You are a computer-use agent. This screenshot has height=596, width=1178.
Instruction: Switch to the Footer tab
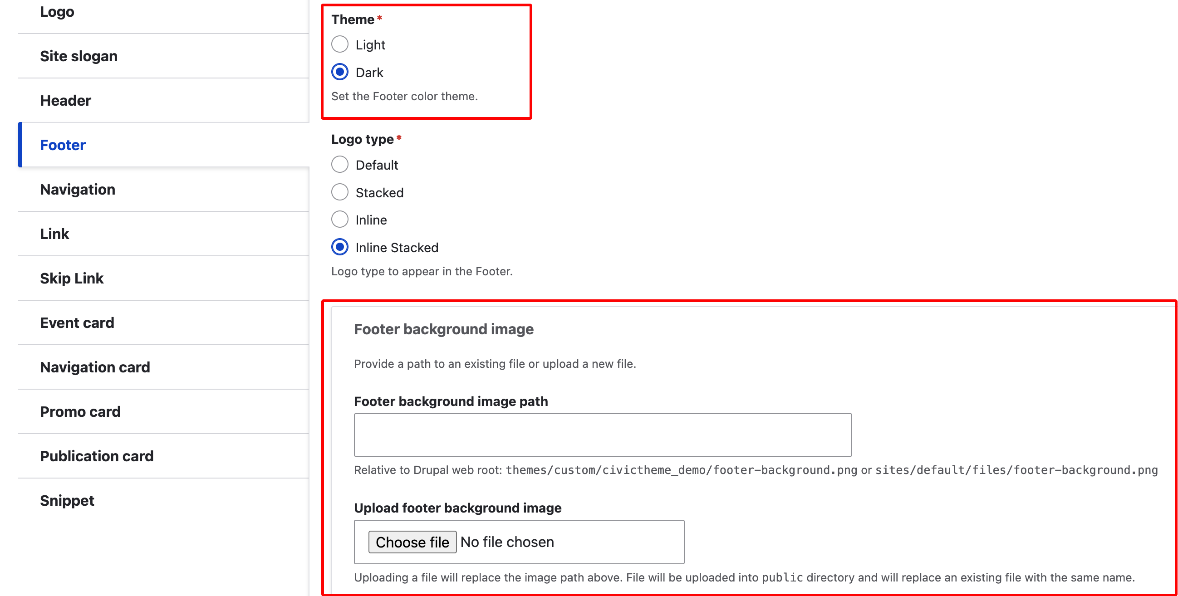click(x=63, y=145)
